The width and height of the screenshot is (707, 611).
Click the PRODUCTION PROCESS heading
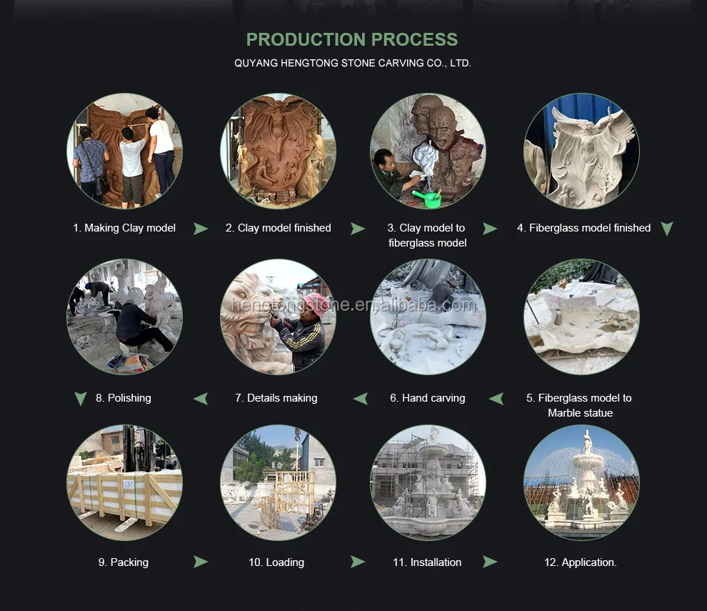click(x=352, y=40)
